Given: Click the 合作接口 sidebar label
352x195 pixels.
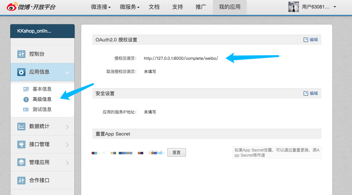Looking at the screenshot, I should tap(39, 180).
